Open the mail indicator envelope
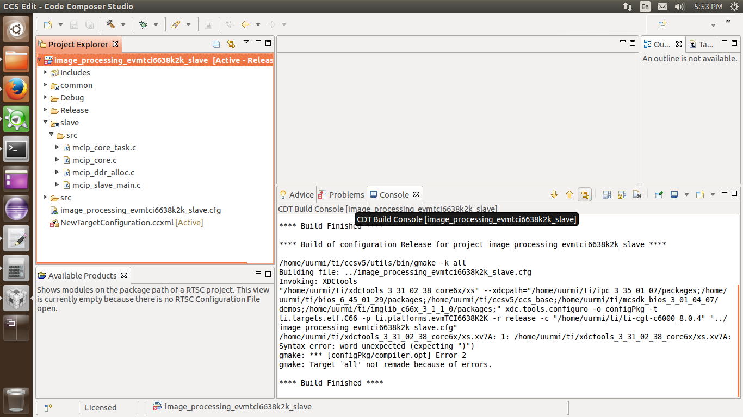 (662, 7)
